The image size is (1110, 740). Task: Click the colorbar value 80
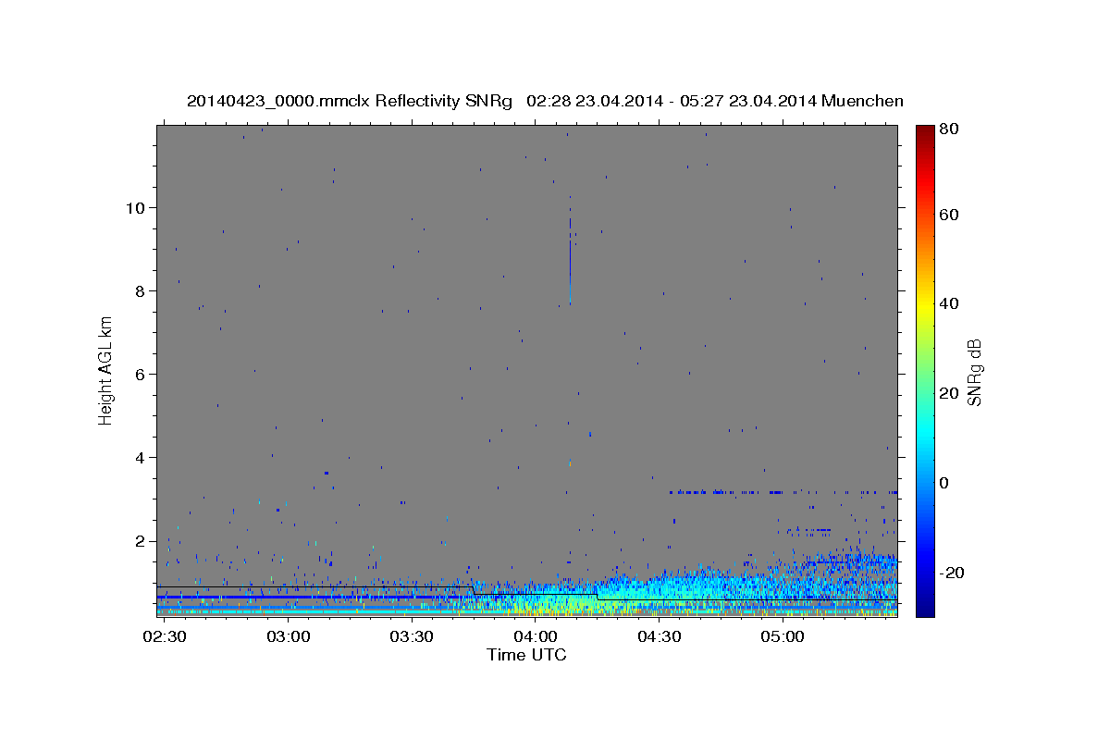(951, 129)
